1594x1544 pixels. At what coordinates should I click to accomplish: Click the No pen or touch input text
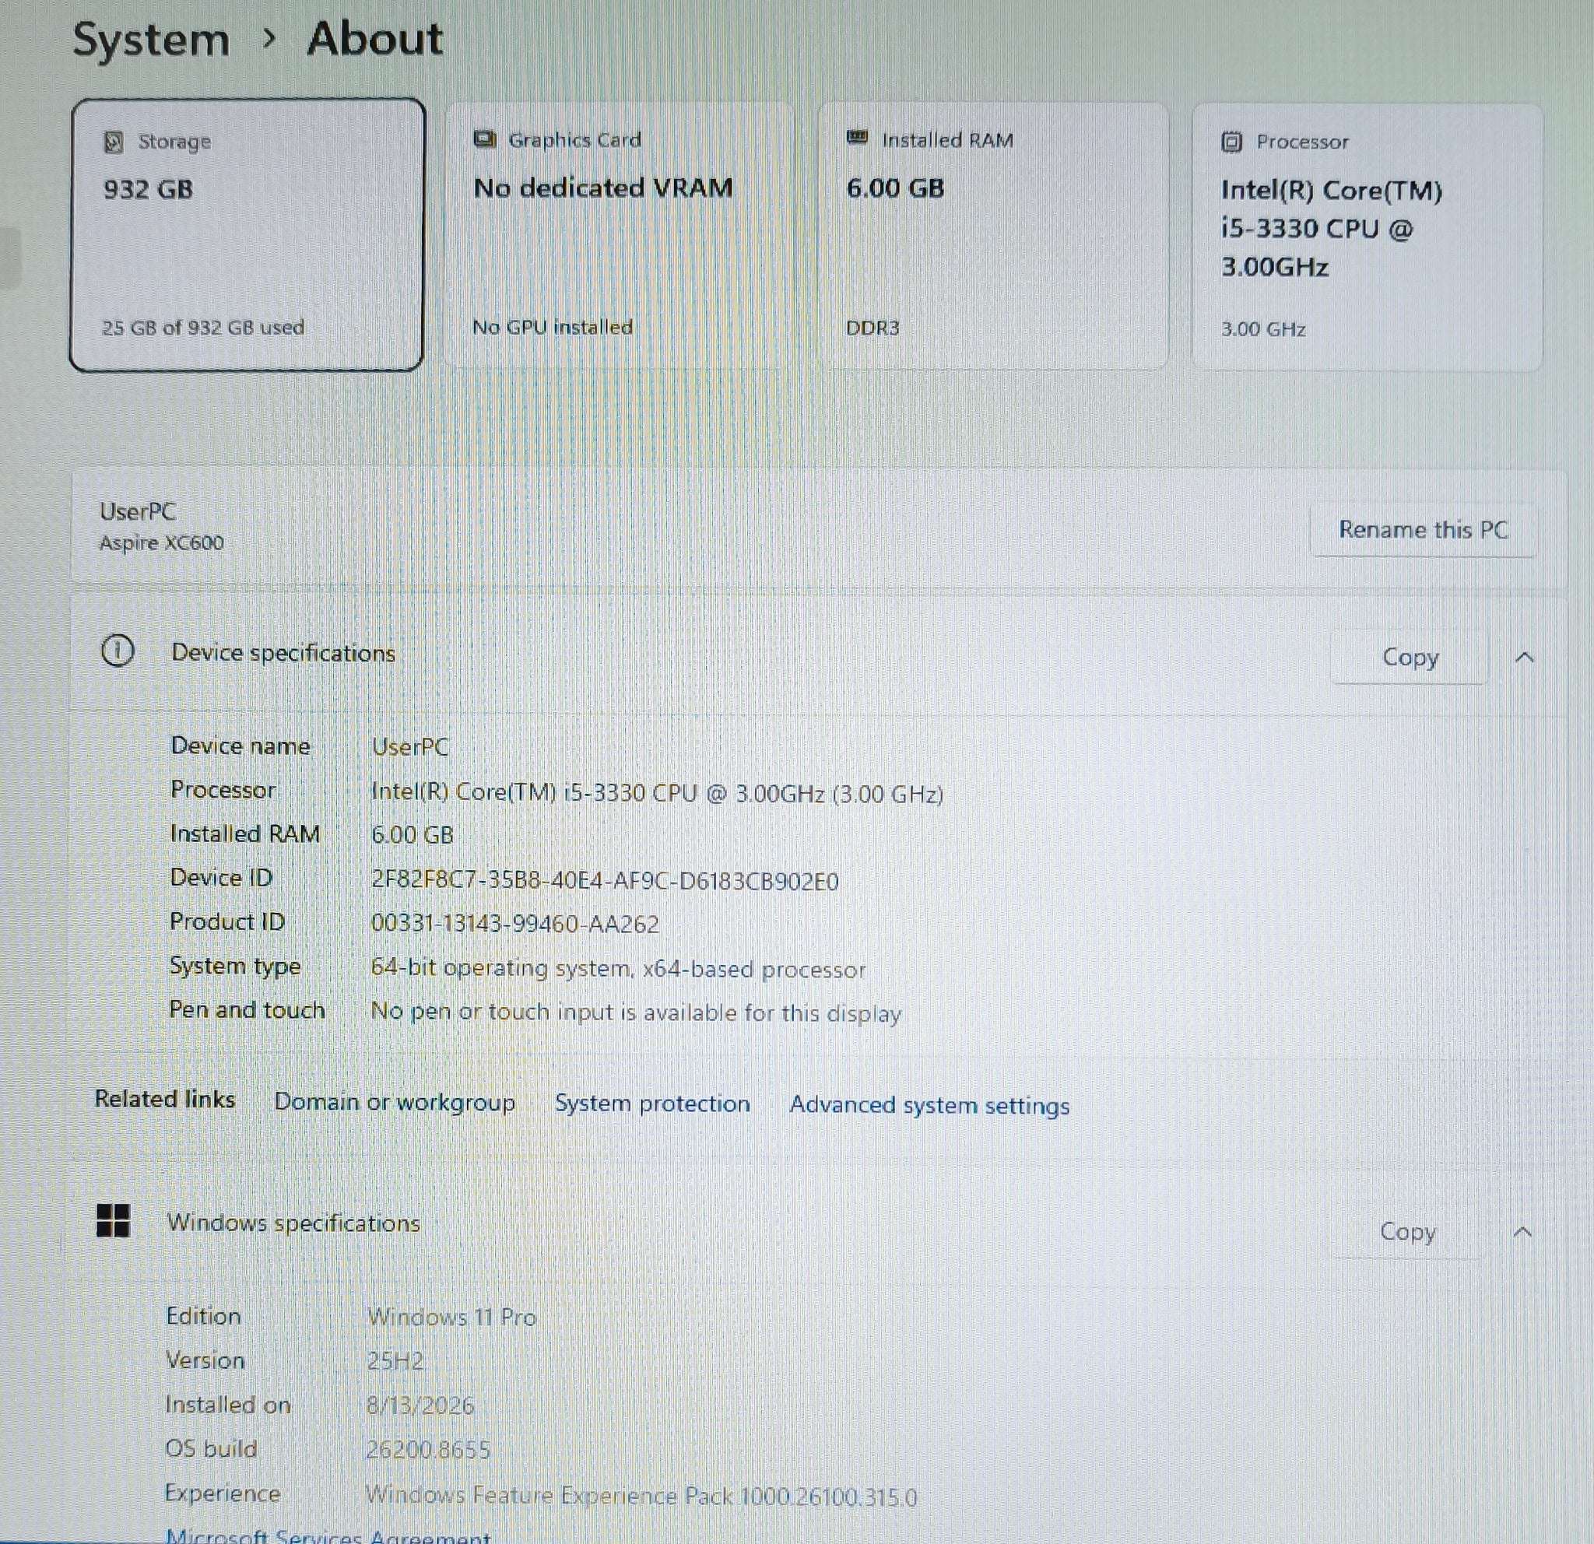click(636, 1012)
